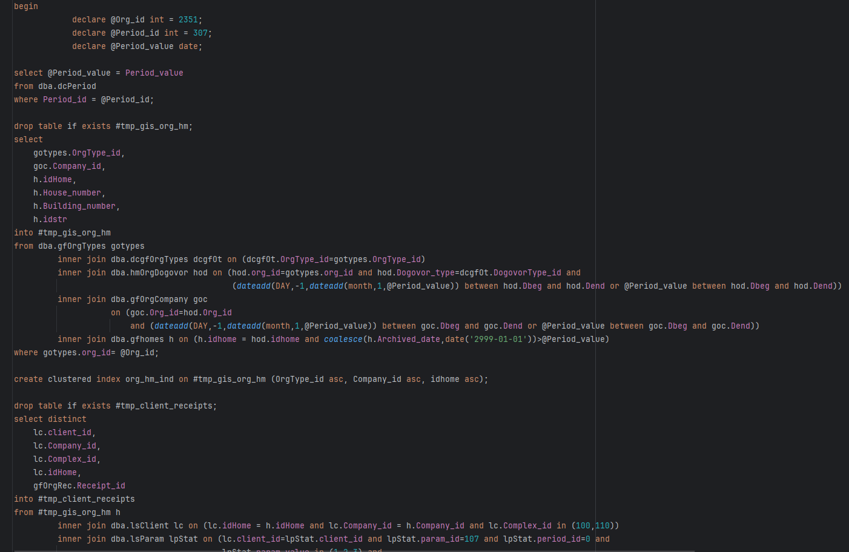Click the line "where Period_id = @Period_id;"

84,100
